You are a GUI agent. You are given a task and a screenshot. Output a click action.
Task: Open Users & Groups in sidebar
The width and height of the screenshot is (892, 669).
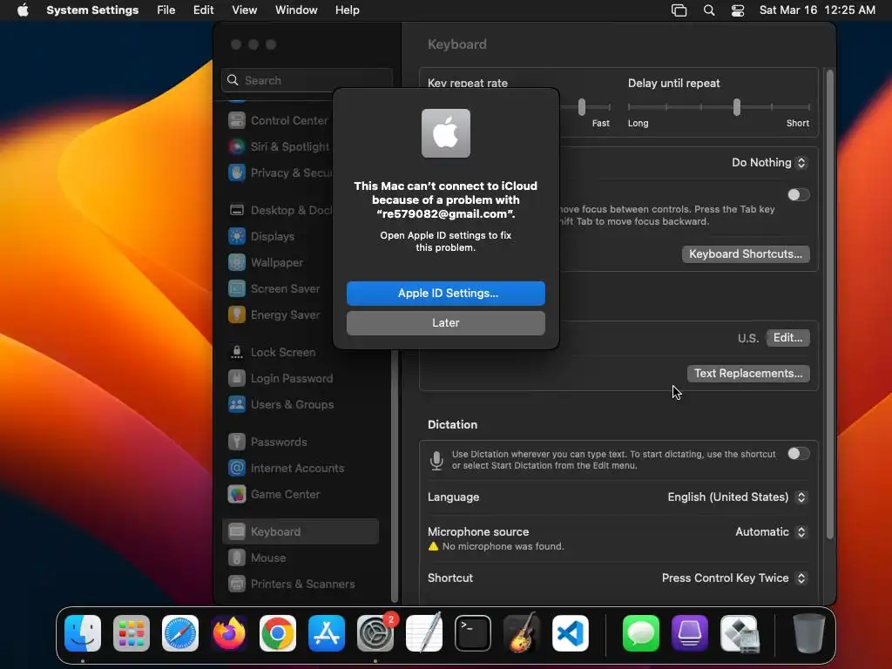pos(301,404)
